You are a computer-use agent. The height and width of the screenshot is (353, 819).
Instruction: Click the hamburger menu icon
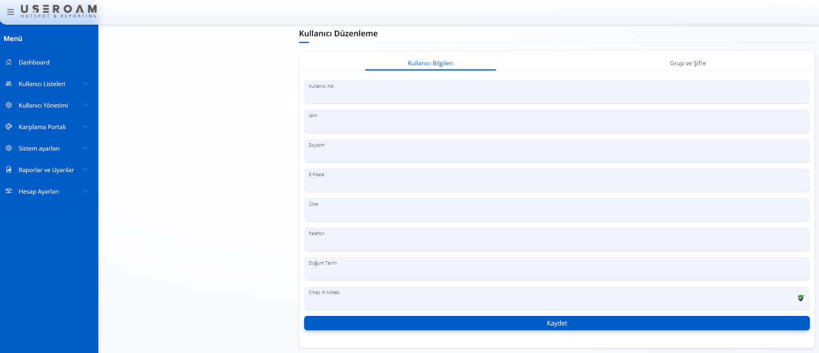click(x=10, y=12)
